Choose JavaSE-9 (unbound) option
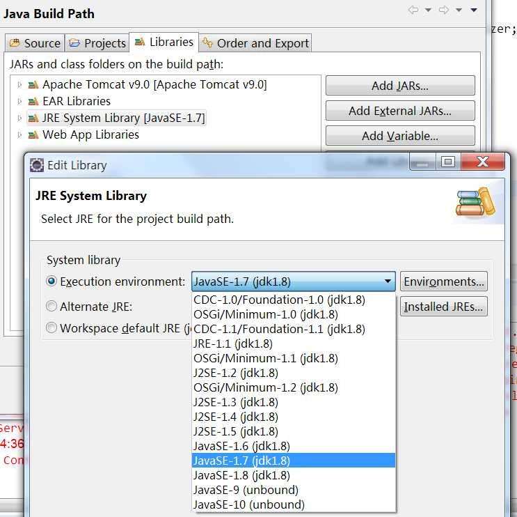This screenshot has height=517, width=517. tap(294, 490)
